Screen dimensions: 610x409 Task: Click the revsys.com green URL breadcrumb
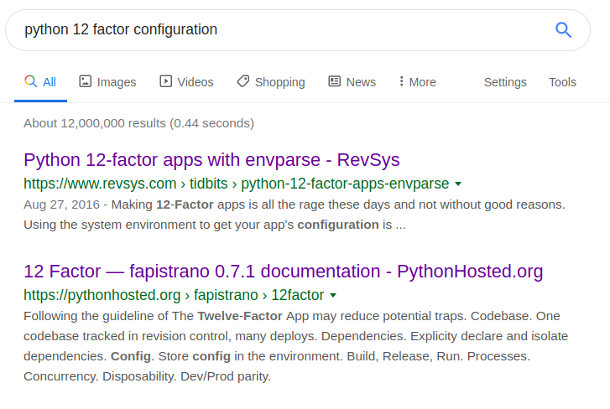coord(236,184)
